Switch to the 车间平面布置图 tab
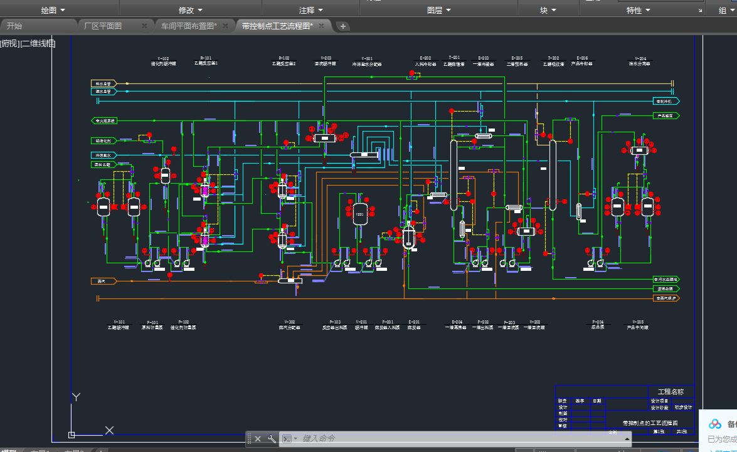 tap(188, 26)
